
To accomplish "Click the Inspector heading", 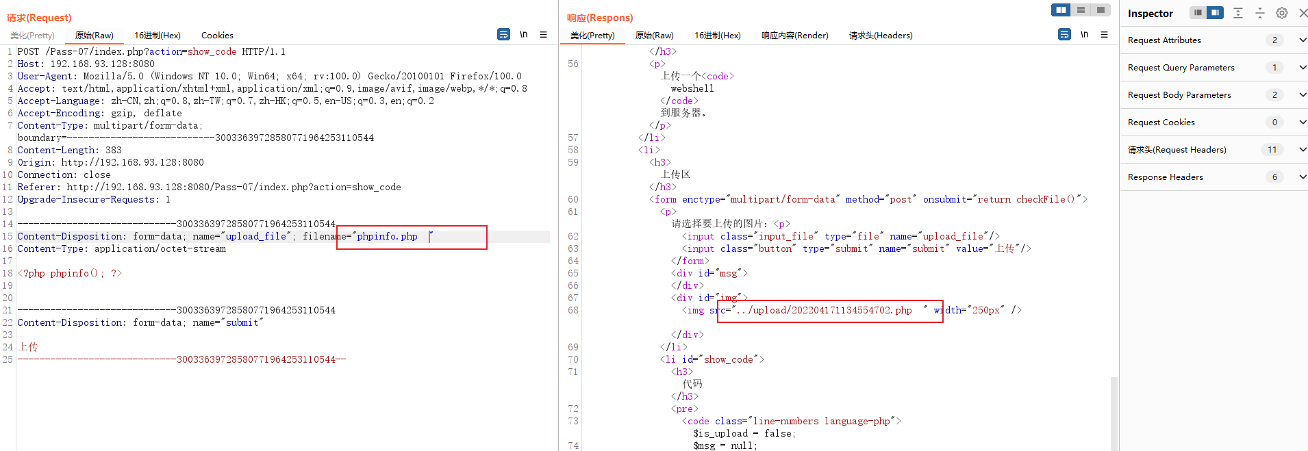I will [1150, 14].
